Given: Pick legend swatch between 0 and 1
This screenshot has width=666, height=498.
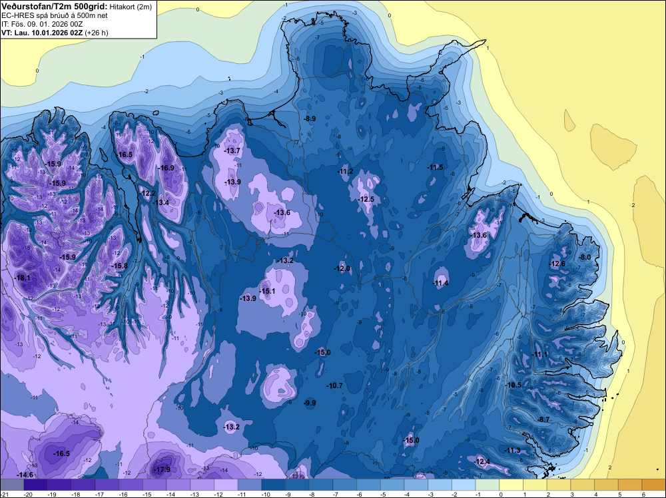Looking at the screenshot, I should click(x=511, y=485).
